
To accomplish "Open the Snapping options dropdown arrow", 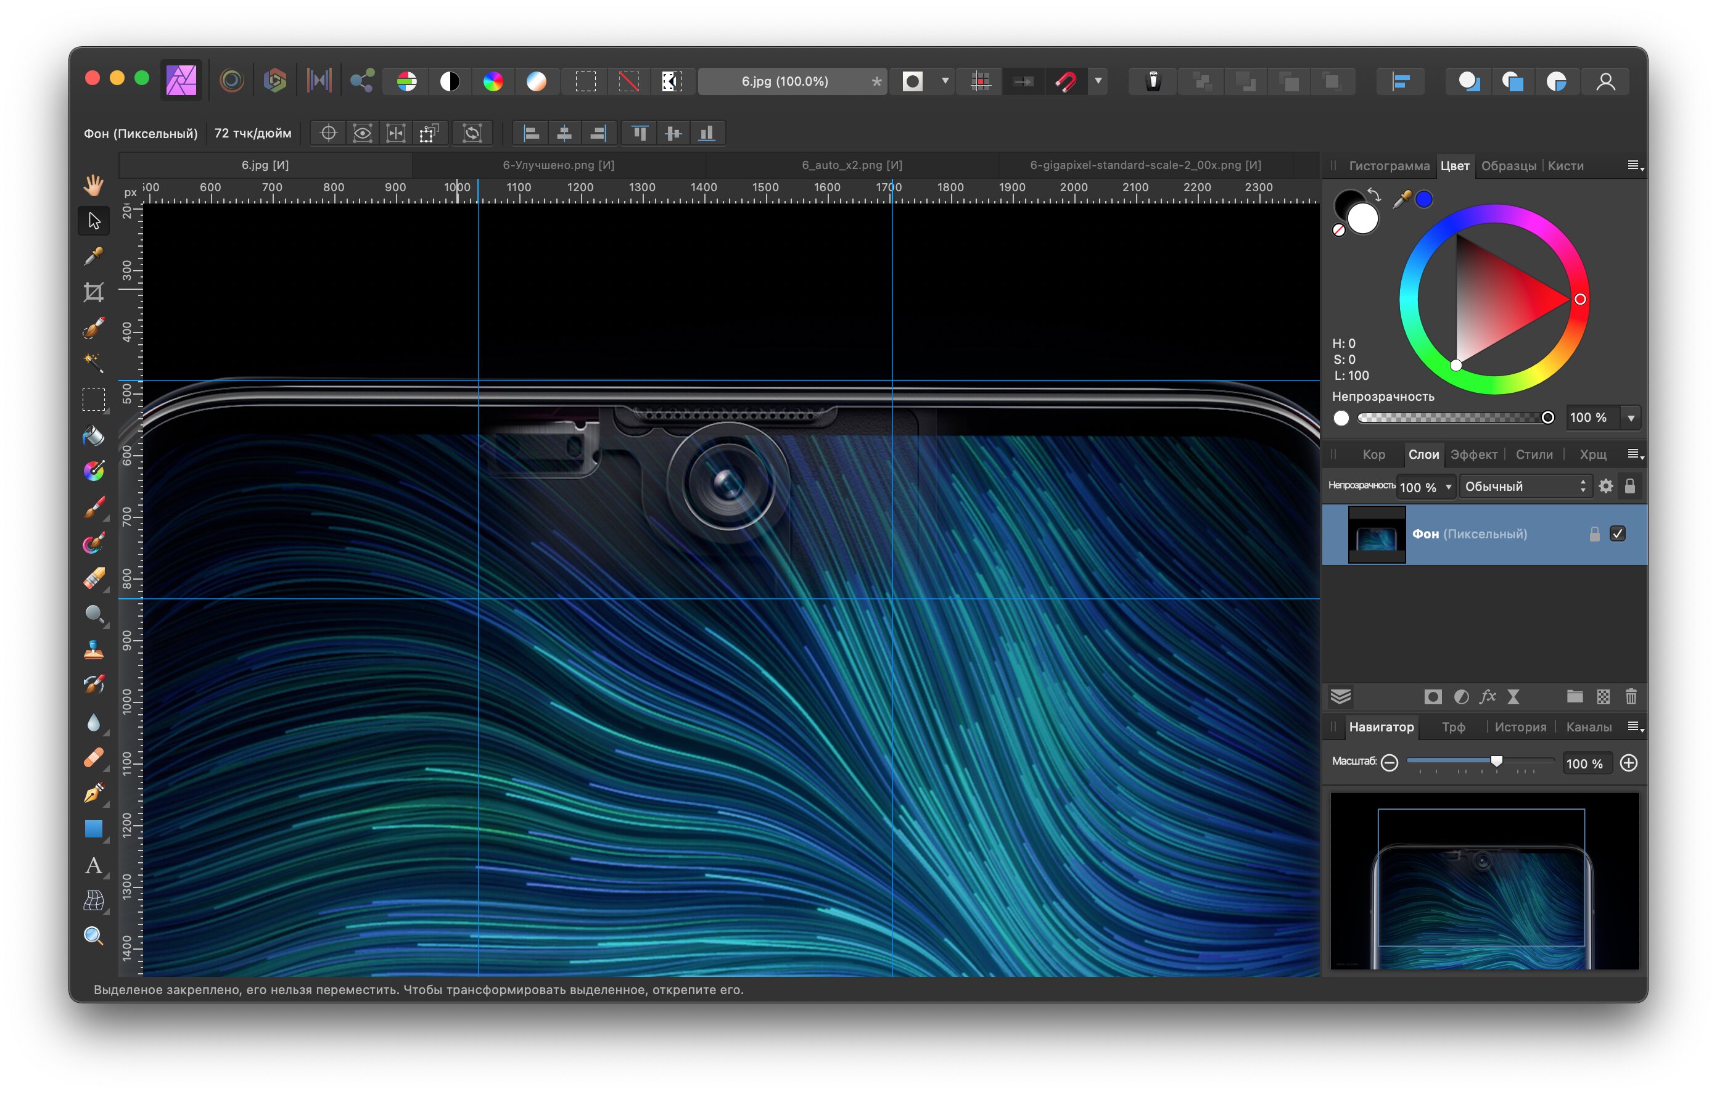I will (x=1098, y=81).
